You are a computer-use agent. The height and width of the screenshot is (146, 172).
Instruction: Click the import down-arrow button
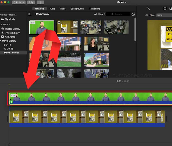[x=40, y=2]
